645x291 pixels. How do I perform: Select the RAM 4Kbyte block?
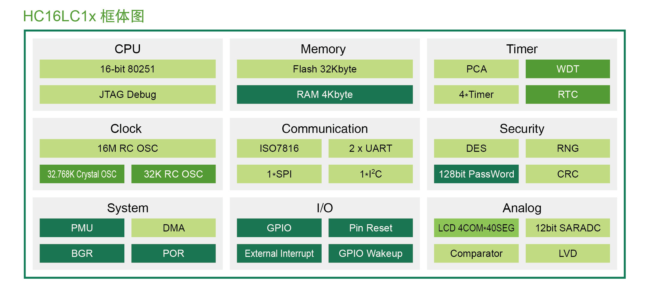[325, 95]
